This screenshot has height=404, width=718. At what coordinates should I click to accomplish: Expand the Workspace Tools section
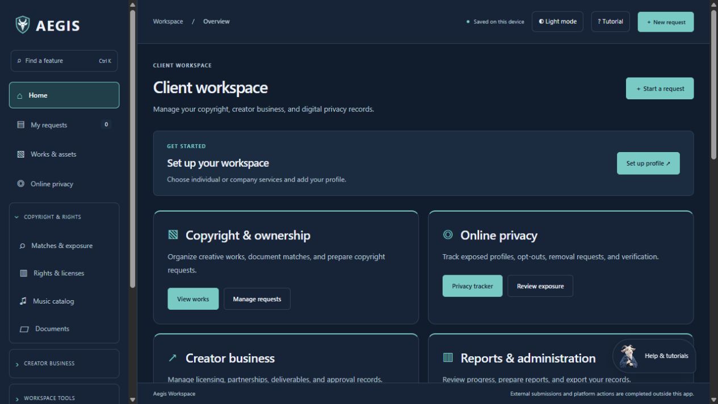[64, 398]
